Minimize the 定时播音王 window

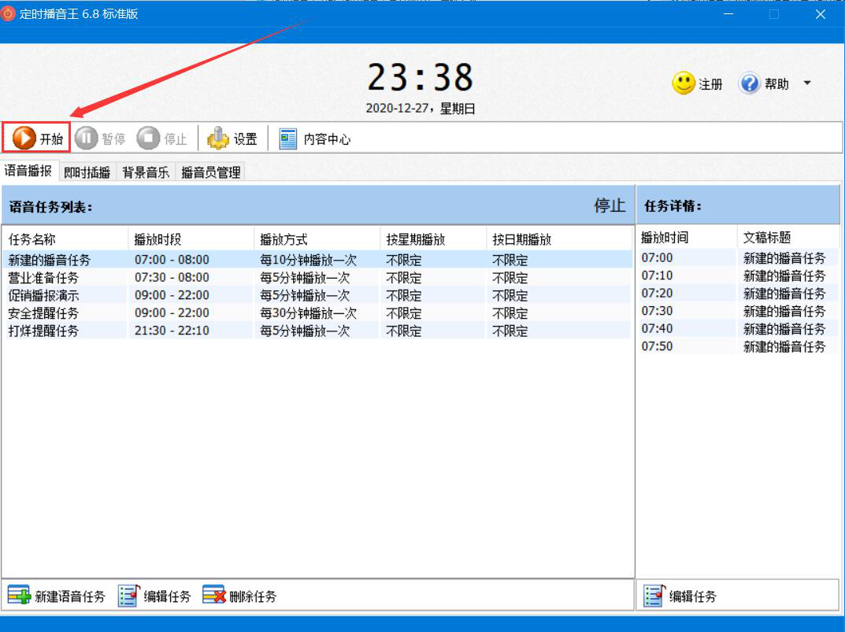click(x=728, y=14)
